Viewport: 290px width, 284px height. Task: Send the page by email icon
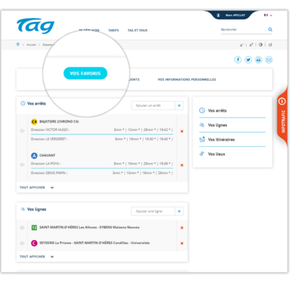pos(269,60)
